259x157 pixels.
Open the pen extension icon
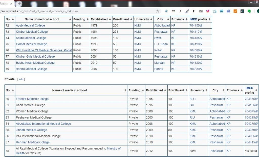187,11
